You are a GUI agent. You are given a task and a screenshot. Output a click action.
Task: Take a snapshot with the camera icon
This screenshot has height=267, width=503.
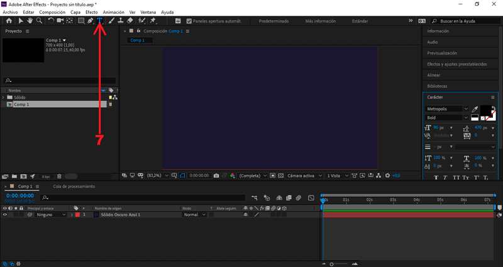216,175
